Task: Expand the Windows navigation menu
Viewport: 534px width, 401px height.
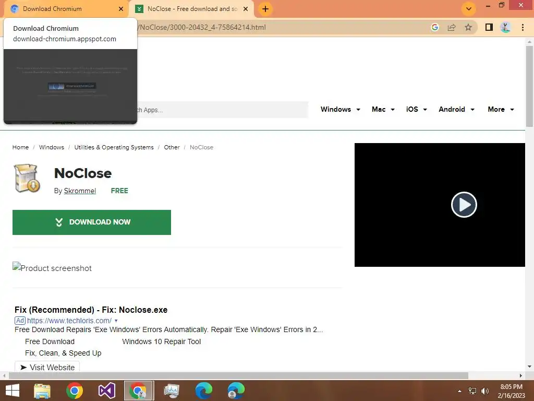Action: click(x=340, y=110)
